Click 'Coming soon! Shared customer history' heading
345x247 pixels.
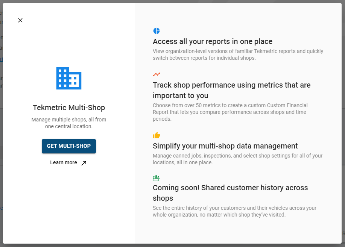230,192
